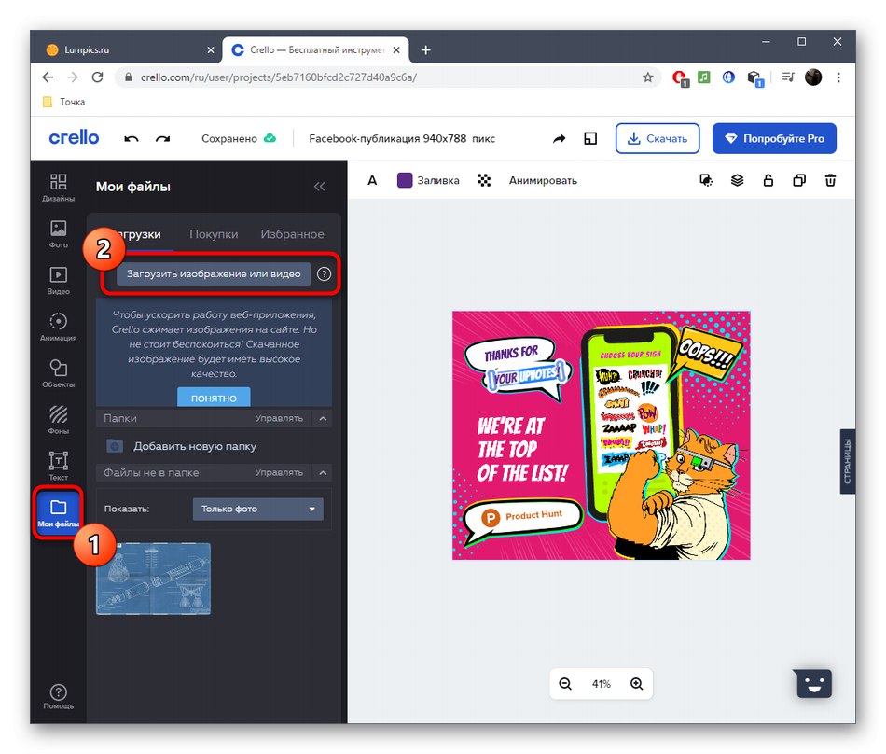
Task: Open the СТРАНИЦЫ pages side tab
Action: pyautogui.click(x=847, y=461)
